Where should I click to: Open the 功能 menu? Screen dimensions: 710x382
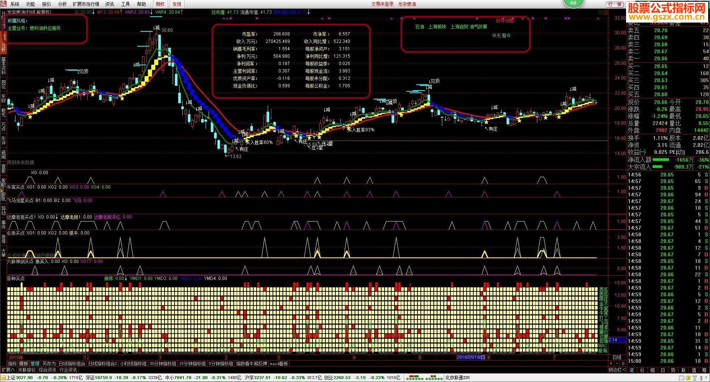pyautogui.click(x=31, y=4)
